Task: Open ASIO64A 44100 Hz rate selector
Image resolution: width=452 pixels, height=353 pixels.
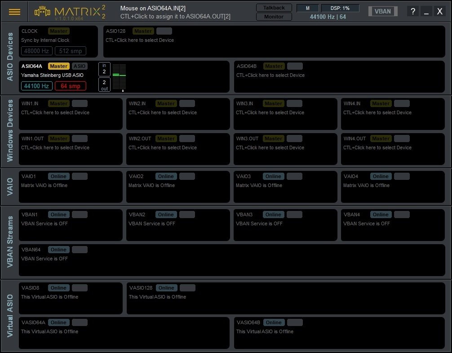Action: 36,86
